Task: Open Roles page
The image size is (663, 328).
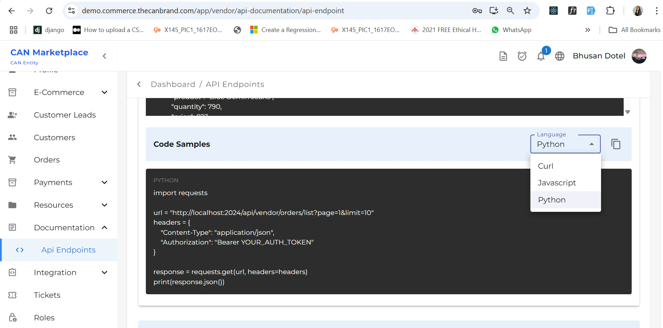Action: (x=59, y=318)
